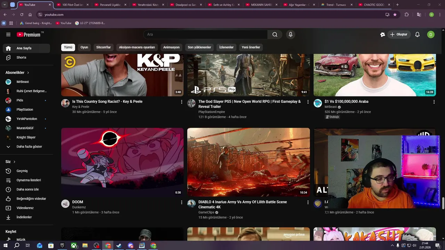
Task: Click the Oluştur create button
Action: click(399, 34)
